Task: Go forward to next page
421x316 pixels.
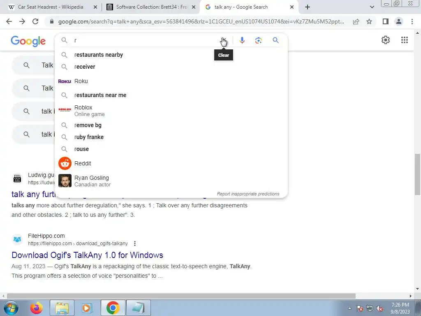Action: (22, 21)
